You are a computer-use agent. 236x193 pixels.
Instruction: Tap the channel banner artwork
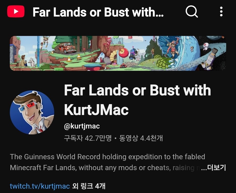(118, 53)
